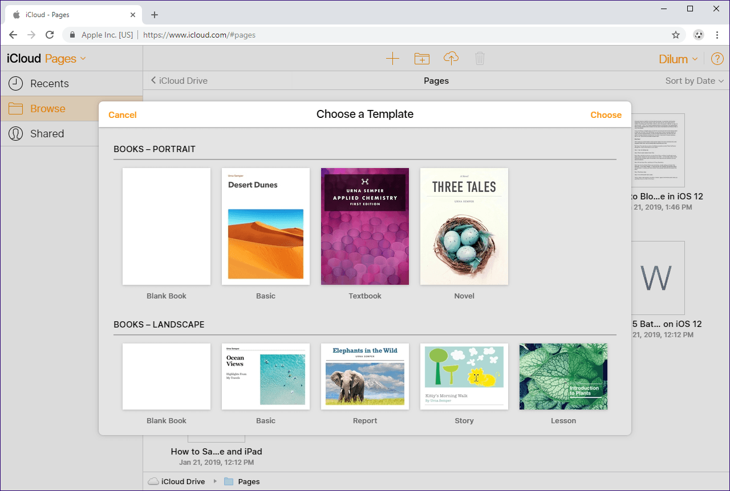Click the browser profile avatar icon
The height and width of the screenshot is (491, 730).
pyautogui.click(x=699, y=35)
